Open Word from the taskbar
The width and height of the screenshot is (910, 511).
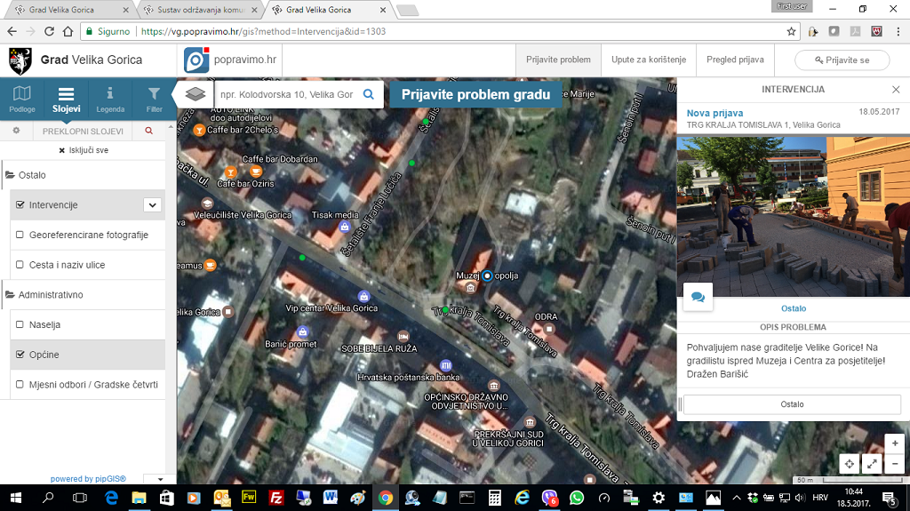pyautogui.click(x=331, y=498)
